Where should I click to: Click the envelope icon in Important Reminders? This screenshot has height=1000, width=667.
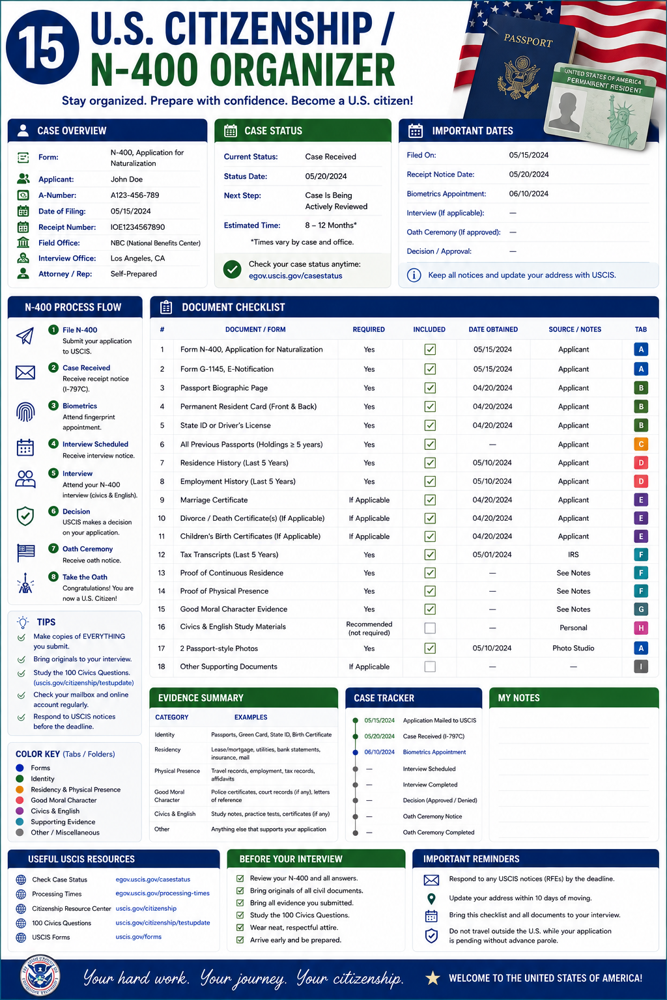[x=431, y=880]
